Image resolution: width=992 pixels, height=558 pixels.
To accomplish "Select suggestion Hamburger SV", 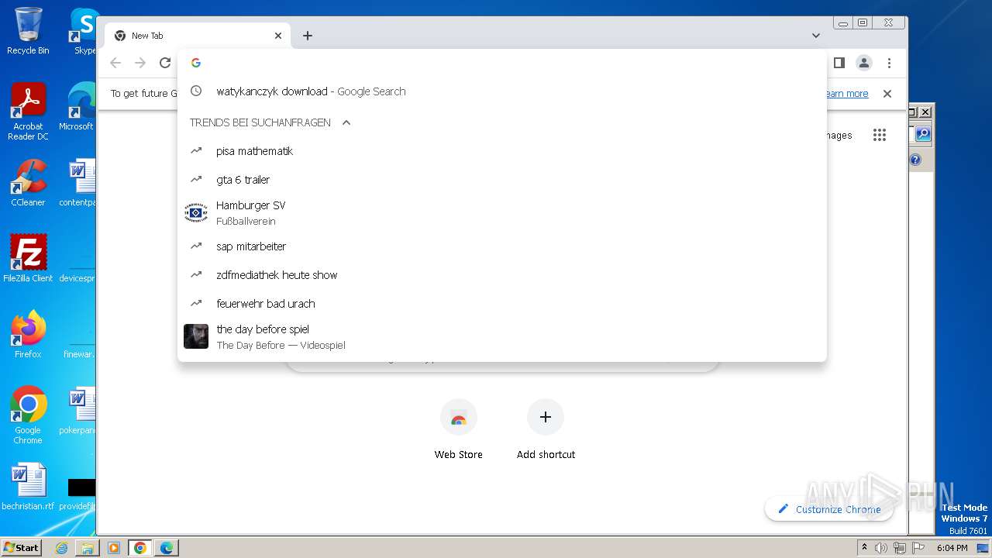I will pos(502,213).
